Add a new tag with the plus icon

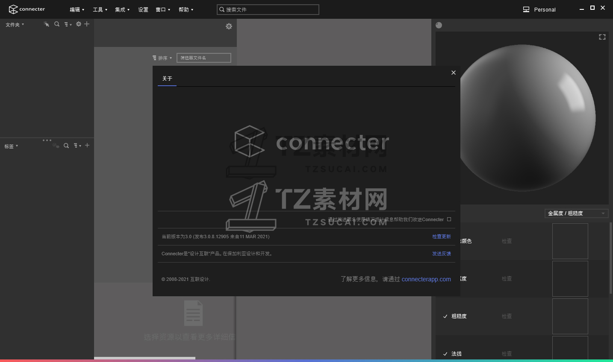(x=87, y=146)
